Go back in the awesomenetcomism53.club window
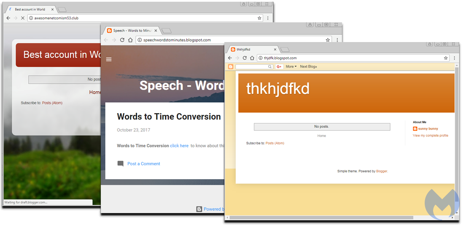The width and height of the screenshot is (463, 225). (8, 18)
